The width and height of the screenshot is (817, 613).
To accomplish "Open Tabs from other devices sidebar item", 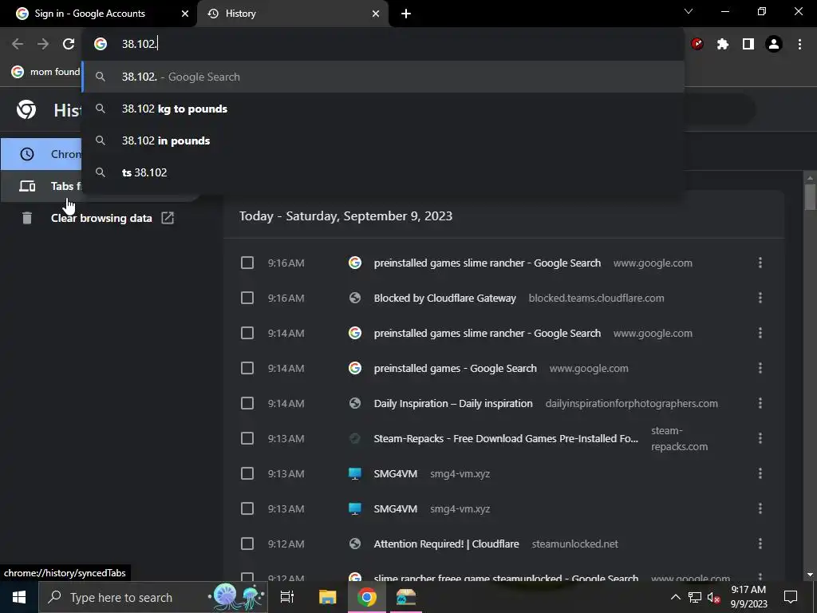I will pos(41,186).
